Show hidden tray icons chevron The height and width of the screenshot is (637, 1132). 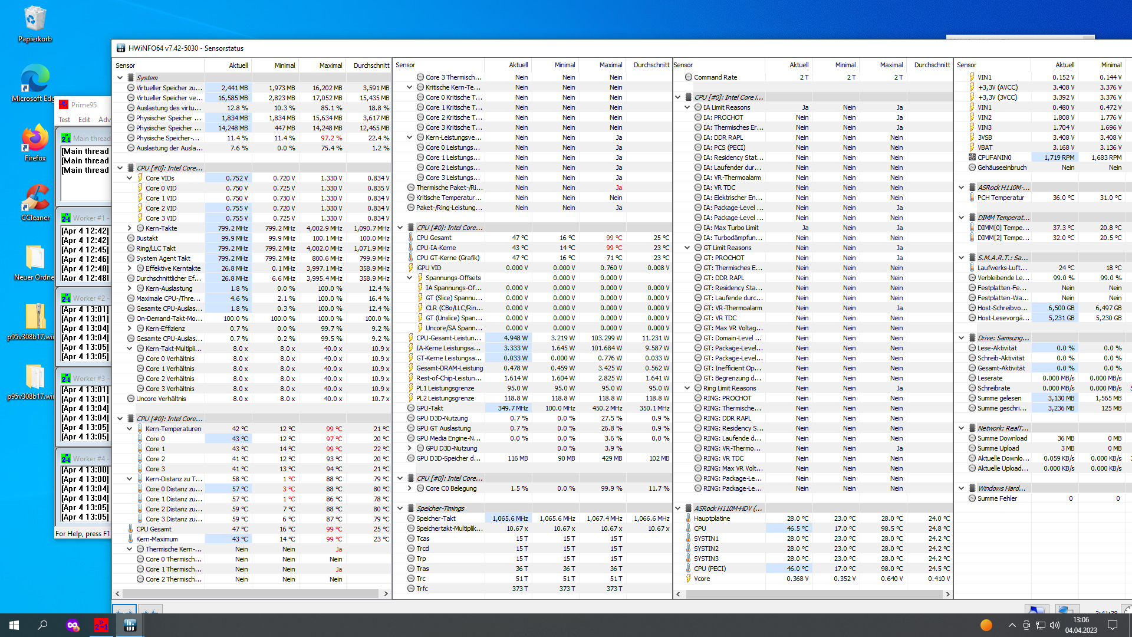coord(1012,625)
